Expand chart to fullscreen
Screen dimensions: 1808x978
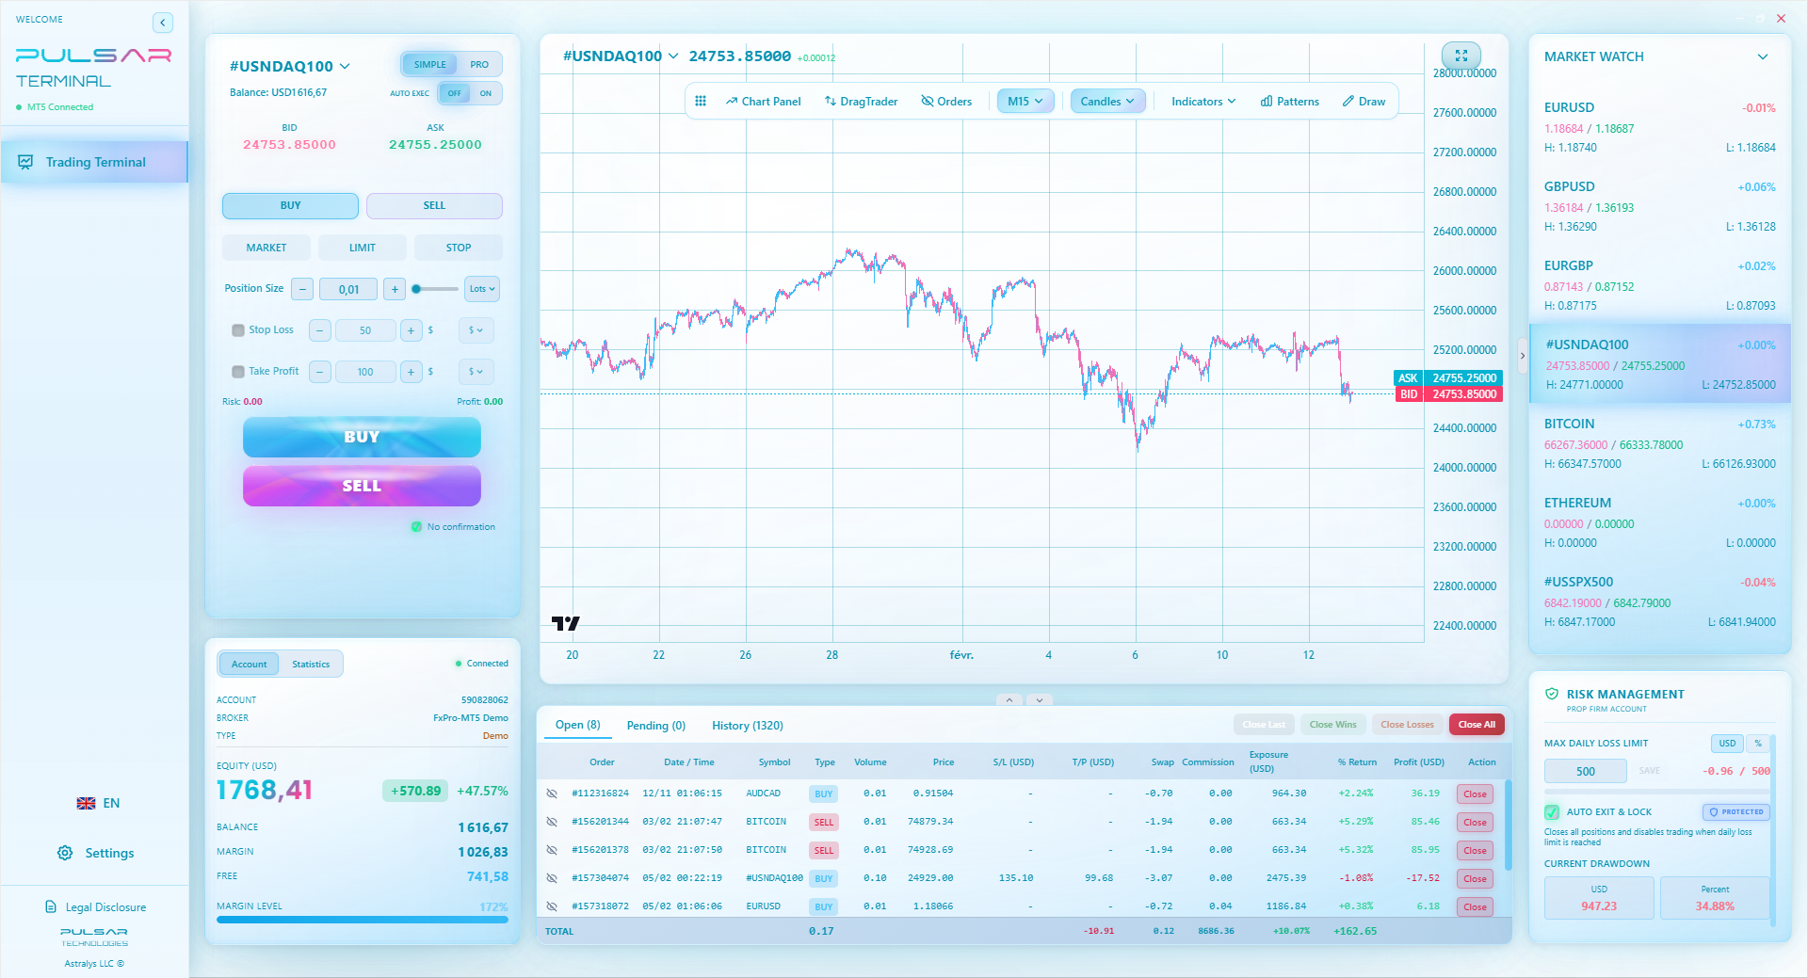point(1461,56)
